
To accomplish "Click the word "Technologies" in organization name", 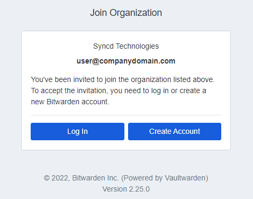I will click(x=137, y=46).
